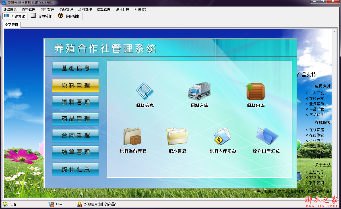
Task: Click the status bar 准备 icon
Action: click(5, 204)
